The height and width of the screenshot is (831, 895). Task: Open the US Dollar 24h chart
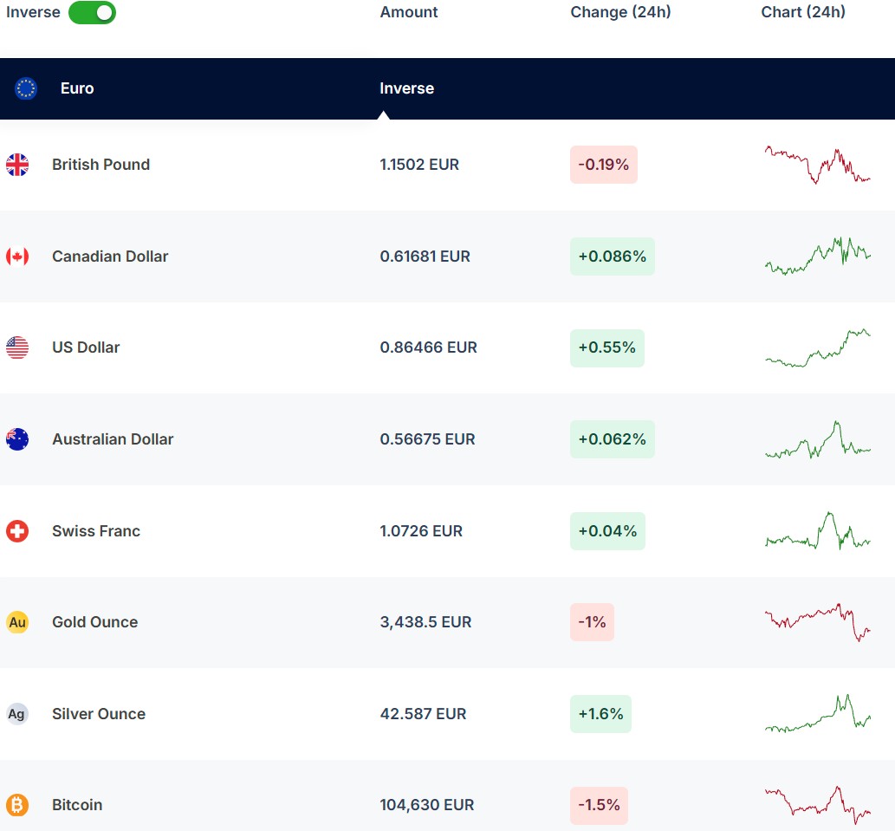coord(817,347)
